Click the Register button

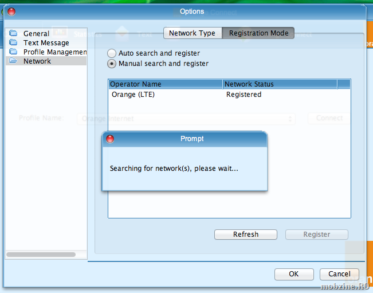pyautogui.click(x=316, y=235)
